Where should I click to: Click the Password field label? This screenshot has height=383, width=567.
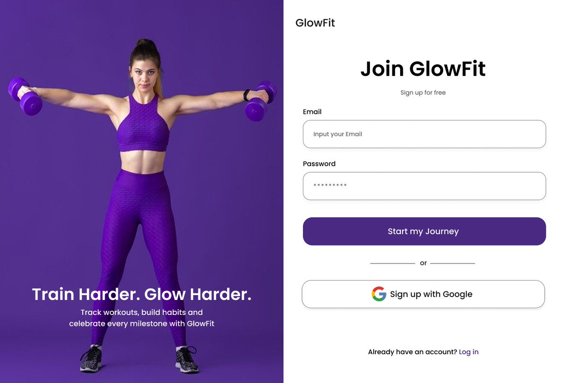tap(319, 164)
